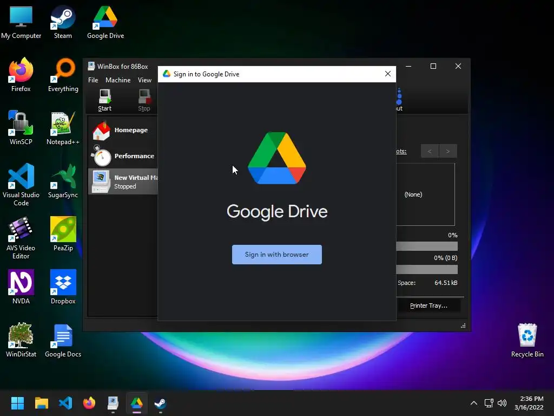Open Steam desktop shortcut

coord(63,23)
